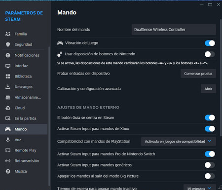Click the Voz microphone icon
The height and width of the screenshot is (190, 222).
click(x=8, y=140)
